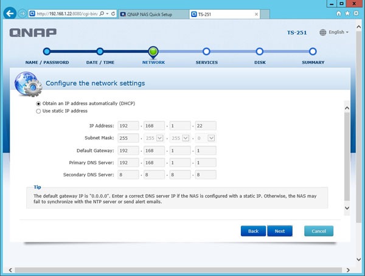This screenshot has width=365, height=276.
Task: Click IP Address second octet 168 field
Action: point(154,126)
